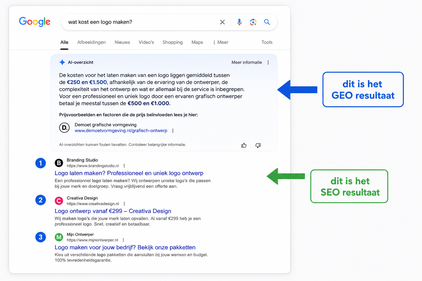
Task: Click the 'Creativa Design' site name
Action: coord(82,198)
